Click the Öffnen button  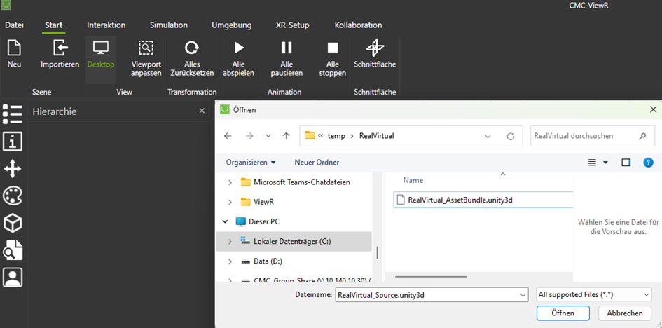tap(563, 313)
